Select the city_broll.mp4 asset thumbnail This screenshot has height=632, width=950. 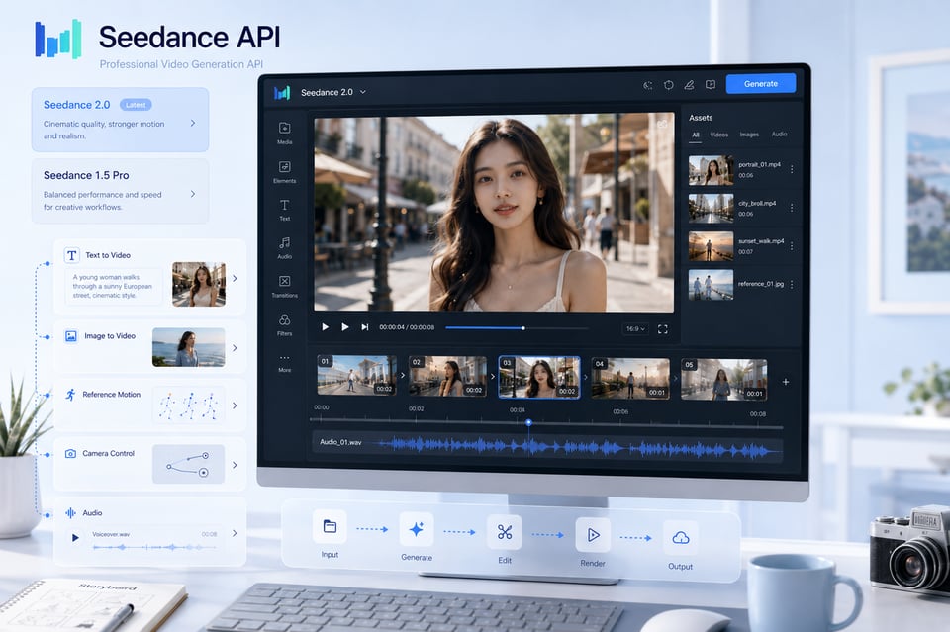point(711,209)
